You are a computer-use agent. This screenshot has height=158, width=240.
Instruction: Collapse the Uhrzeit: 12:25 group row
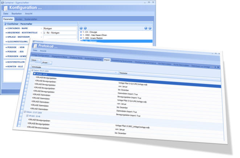pos(34,74)
